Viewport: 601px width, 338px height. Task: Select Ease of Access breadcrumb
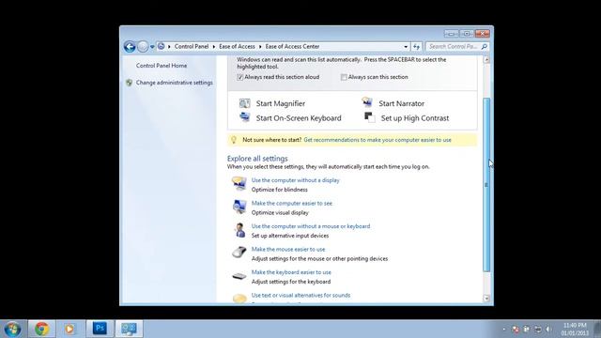(237, 46)
